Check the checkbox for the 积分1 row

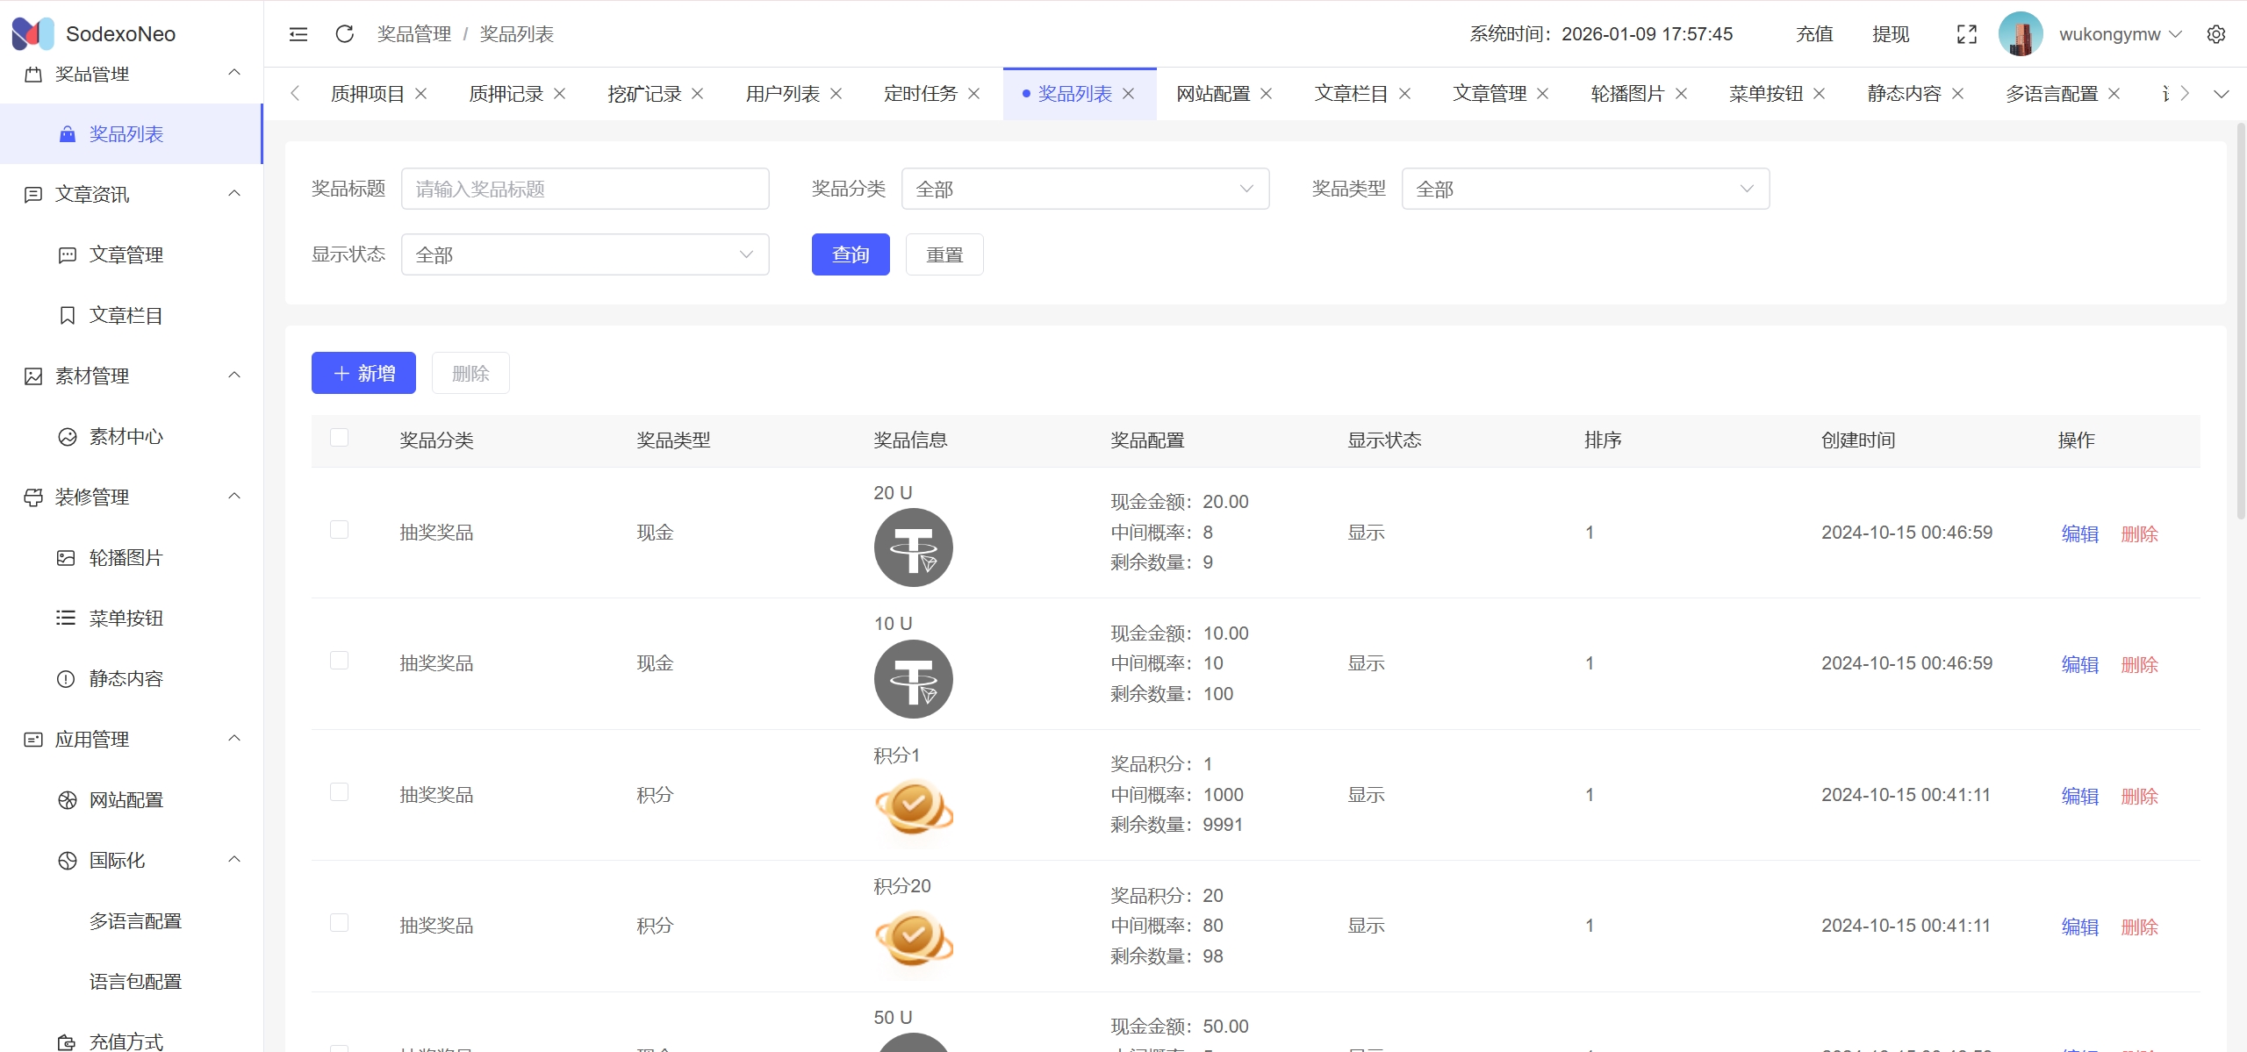(x=339, y=792)
